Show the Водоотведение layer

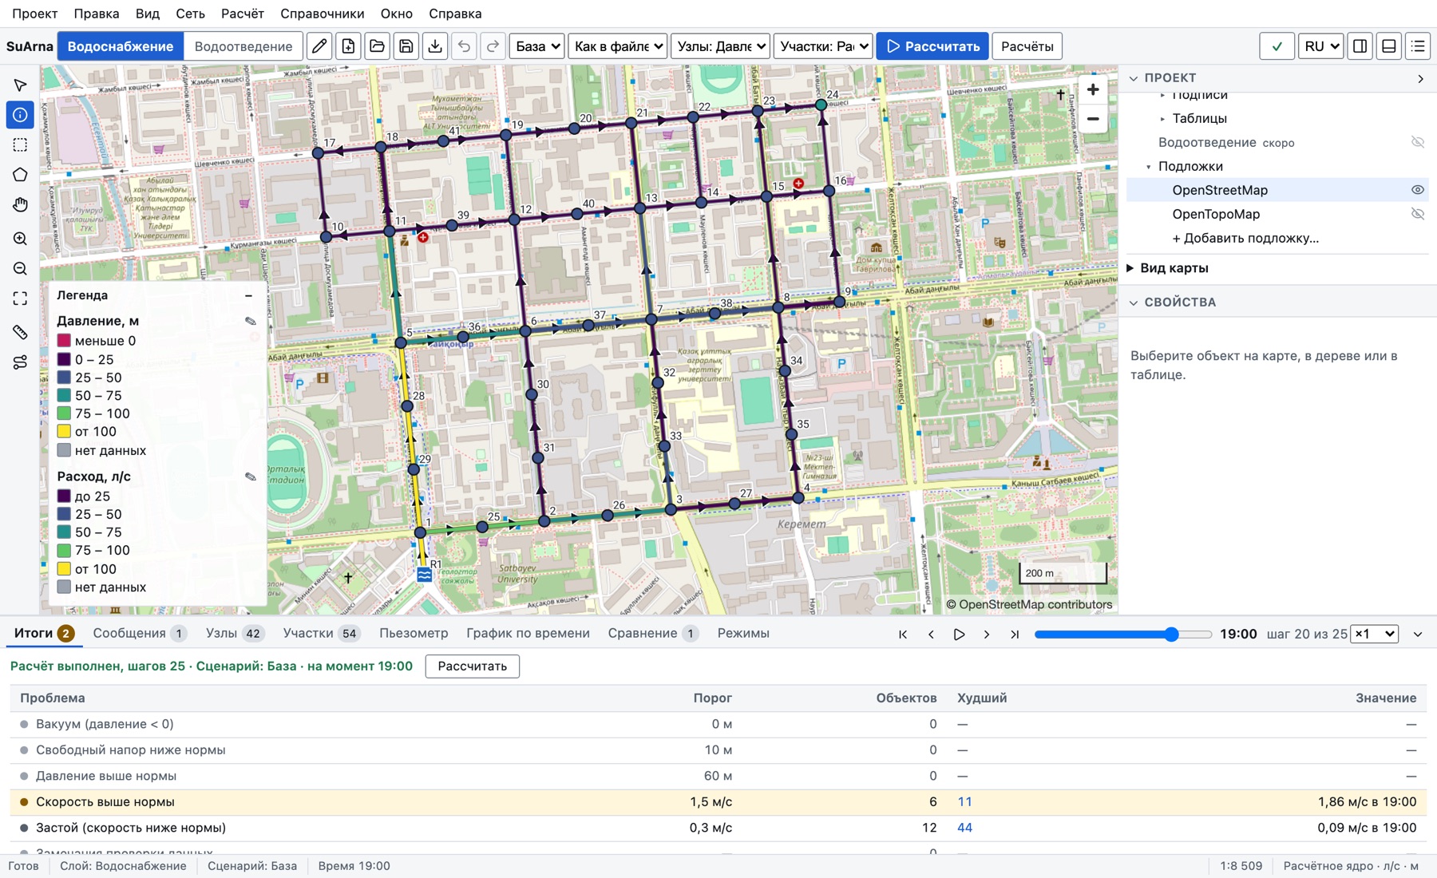tap(1417, 142)
